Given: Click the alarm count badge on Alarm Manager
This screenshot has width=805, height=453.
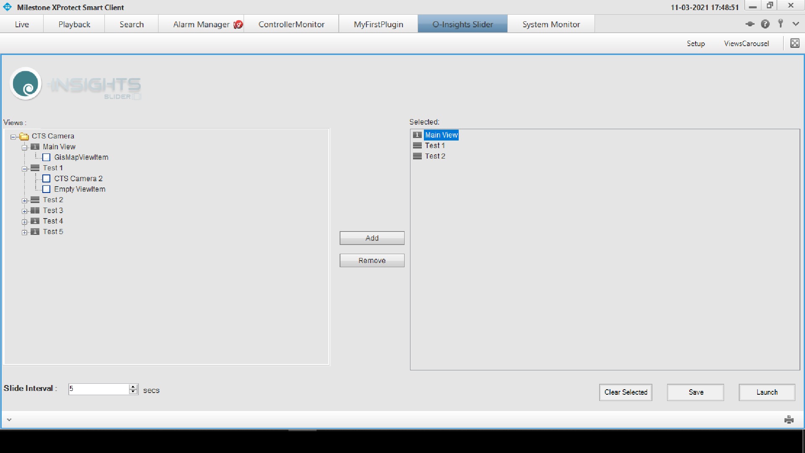Looking at the screenshot, I should pyautogui.click(x=238, y=24).
